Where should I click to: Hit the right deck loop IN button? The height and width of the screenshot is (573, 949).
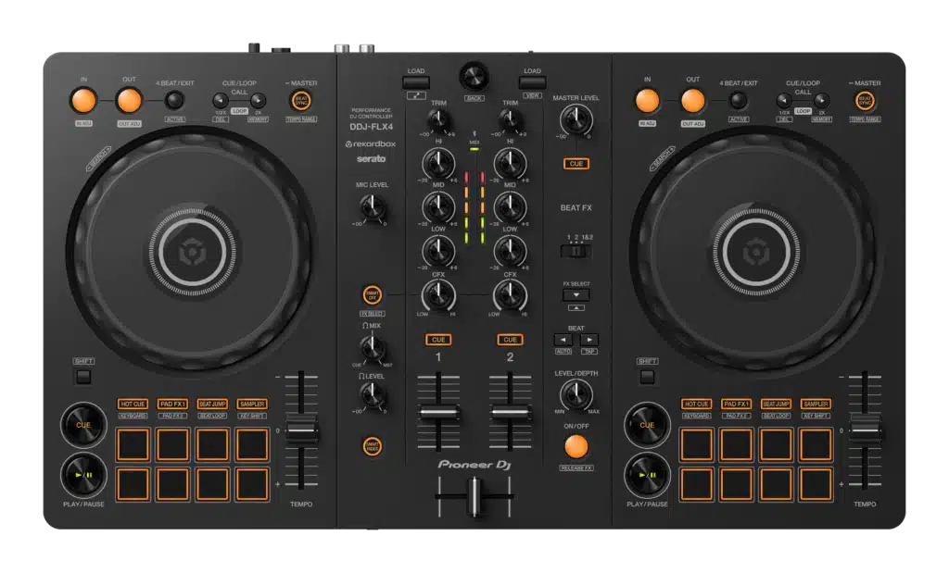click(x=647, y=101)
